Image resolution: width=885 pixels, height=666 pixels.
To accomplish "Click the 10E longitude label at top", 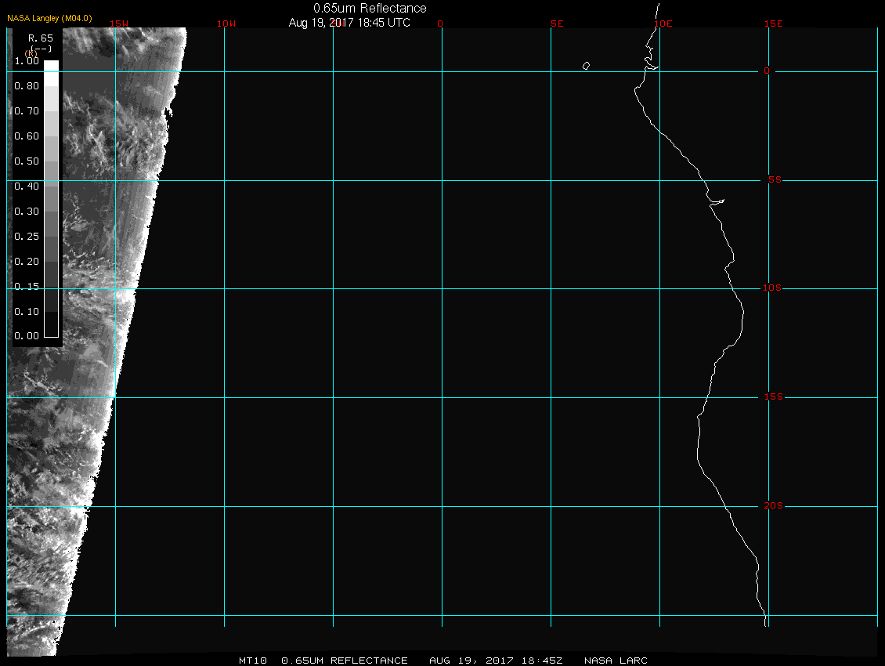I will point(663,24).
